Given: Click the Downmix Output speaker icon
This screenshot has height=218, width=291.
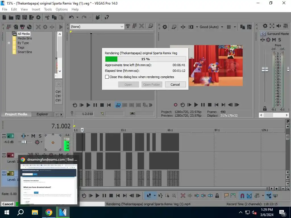Looking at the screenshot, I should click(x=278, y=26).
